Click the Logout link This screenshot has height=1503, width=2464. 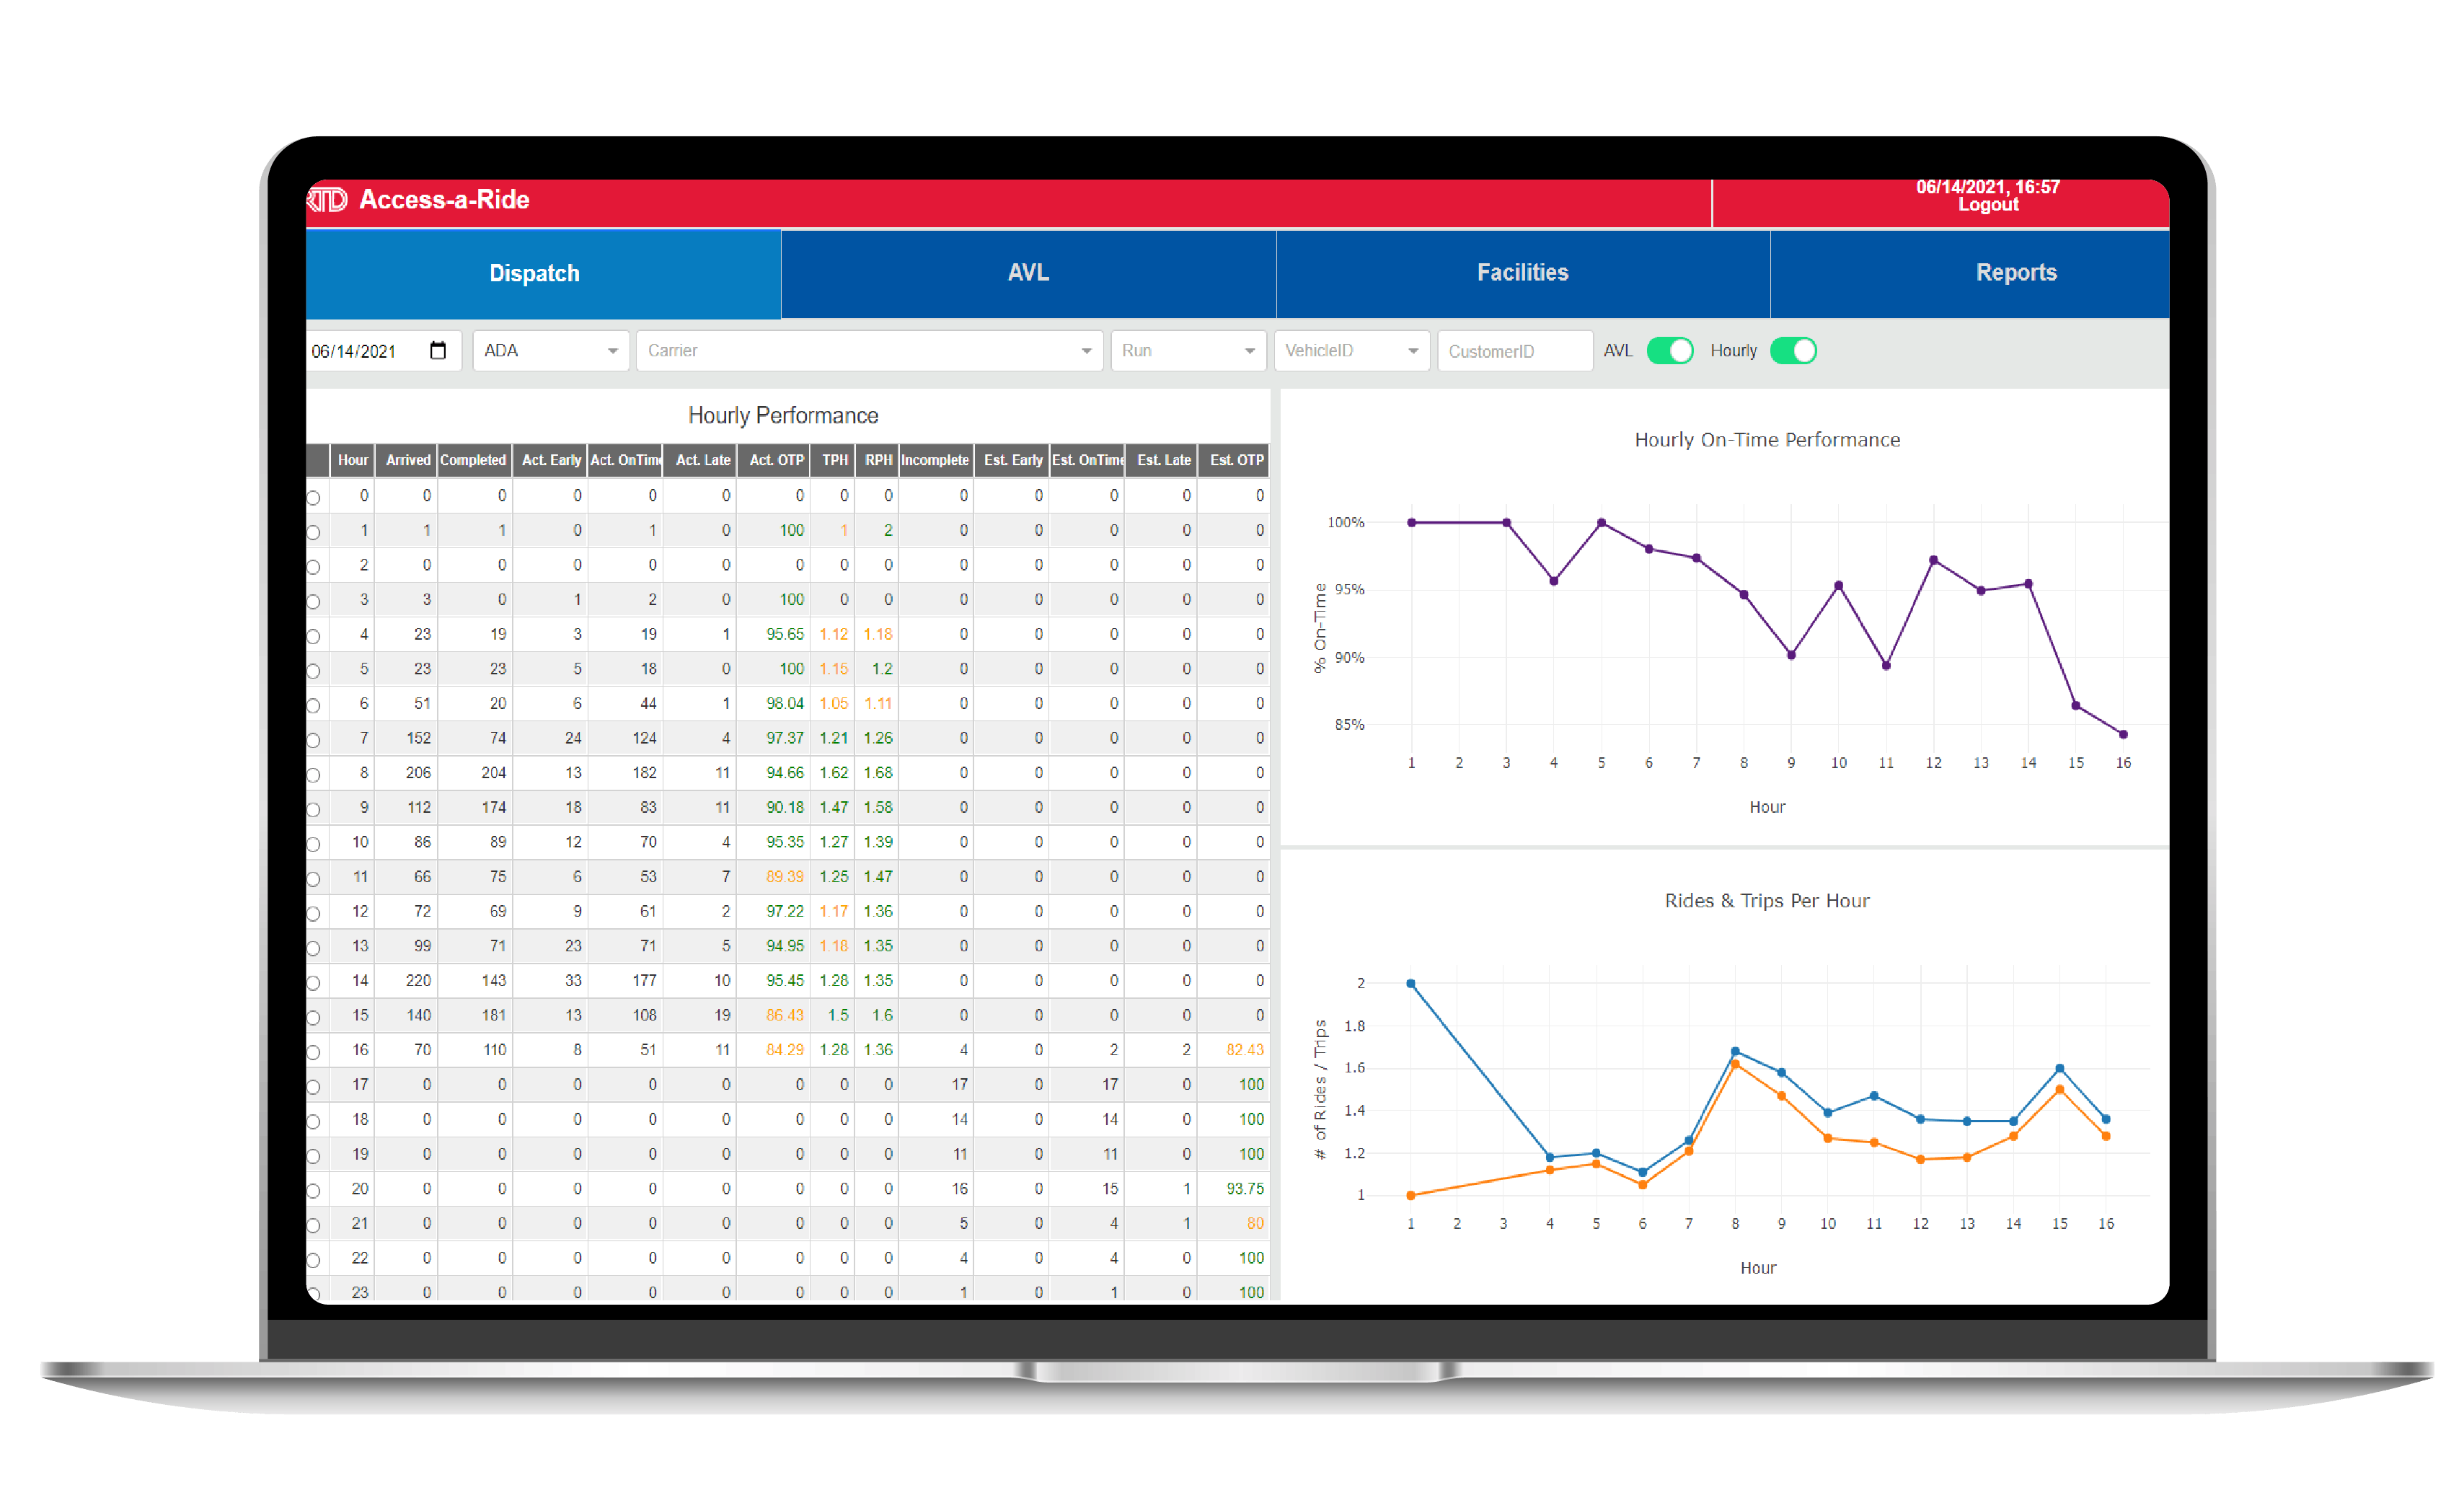(1987, 204)
